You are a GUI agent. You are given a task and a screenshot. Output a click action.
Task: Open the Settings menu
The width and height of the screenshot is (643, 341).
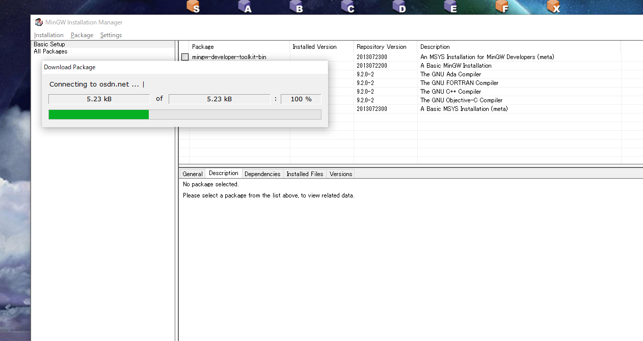click(111, 35)
